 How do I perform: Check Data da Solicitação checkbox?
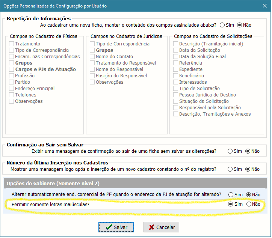coord(176,50)
